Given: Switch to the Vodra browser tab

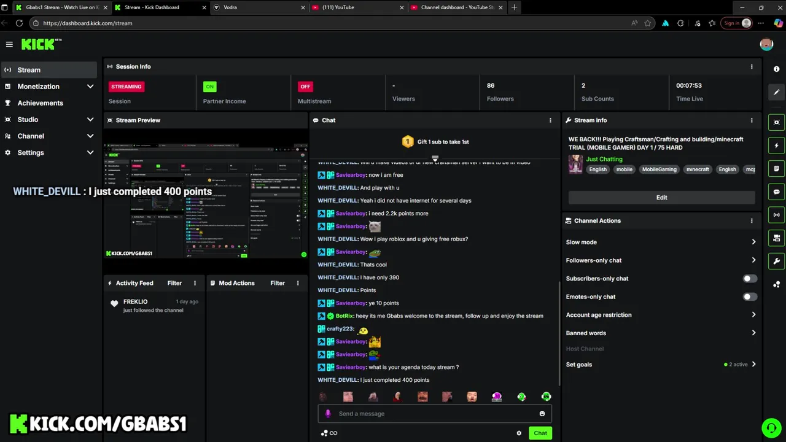Looking at the screenshot, I should (x=258, y=7).
